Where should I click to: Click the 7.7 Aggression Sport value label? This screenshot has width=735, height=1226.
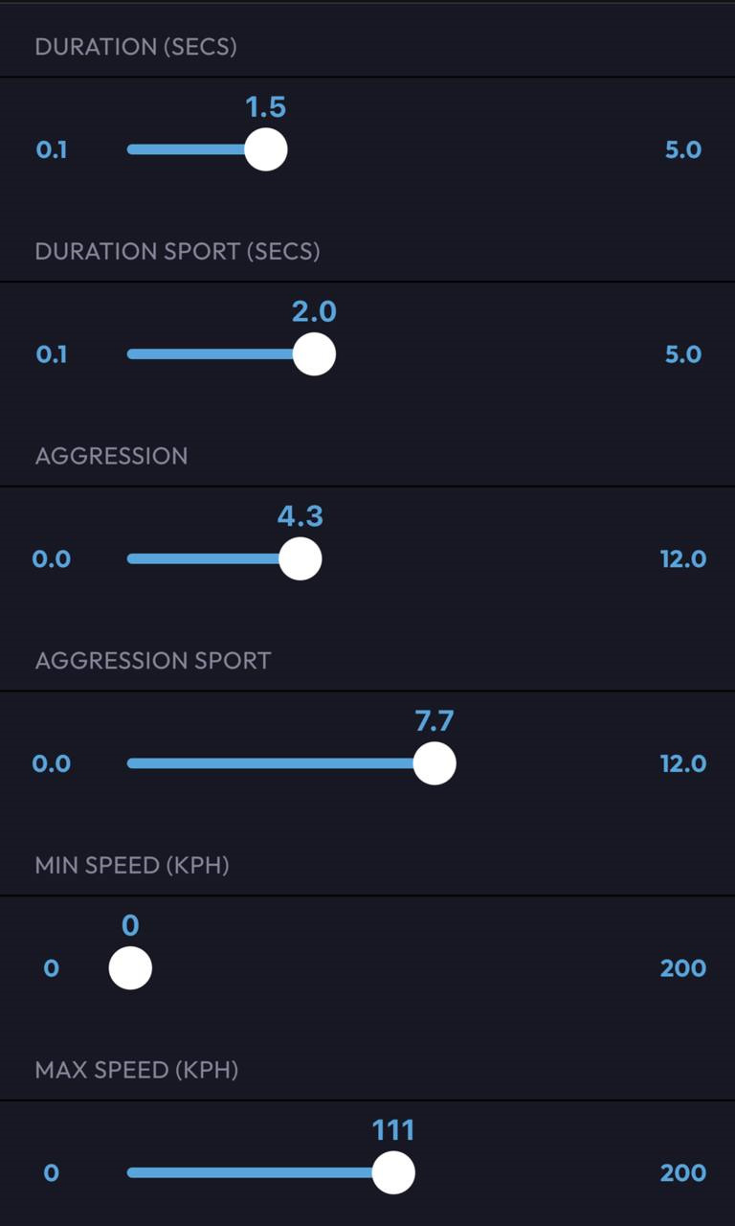[x=434, y=721]
